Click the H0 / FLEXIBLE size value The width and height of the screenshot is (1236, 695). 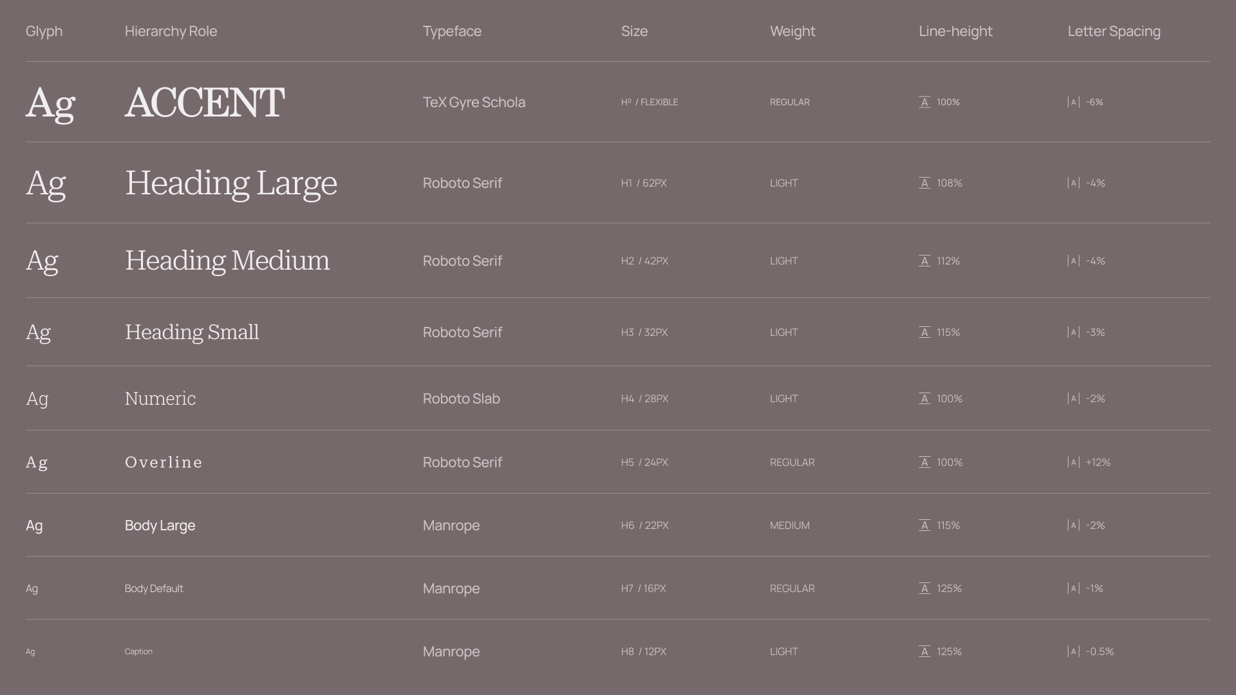[x=650, y=102]
